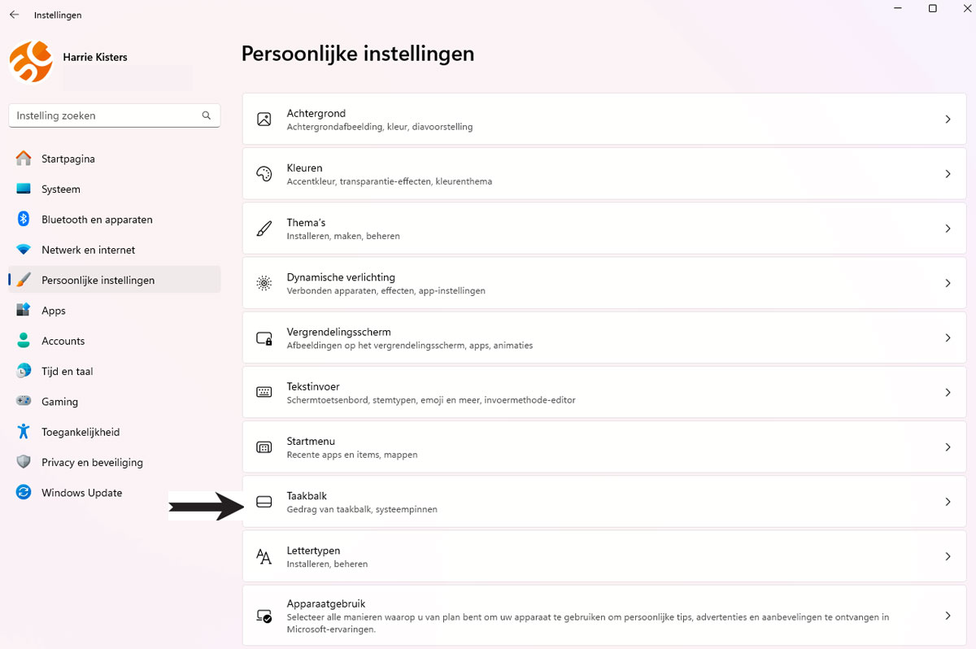Select the Thema's brush icon
The image size is (976, 649).
(264, 229)
